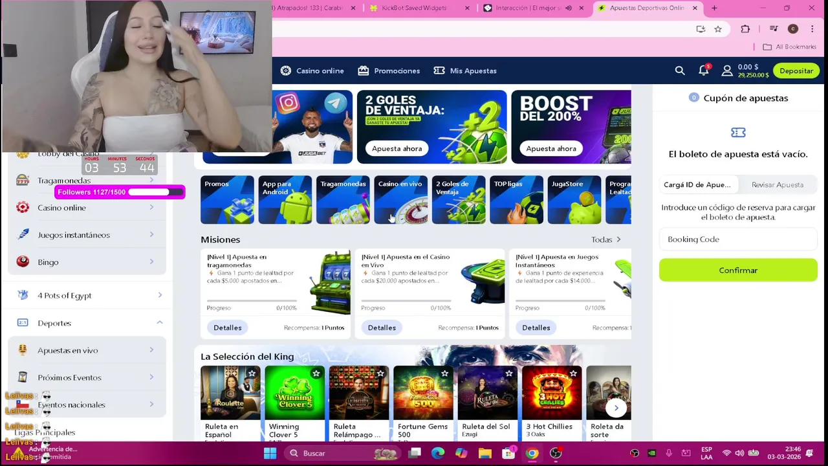The height and width of the screenshot is (466, 828).
Task: Click the Instagram icon on the banner
Action: (289, 104)
